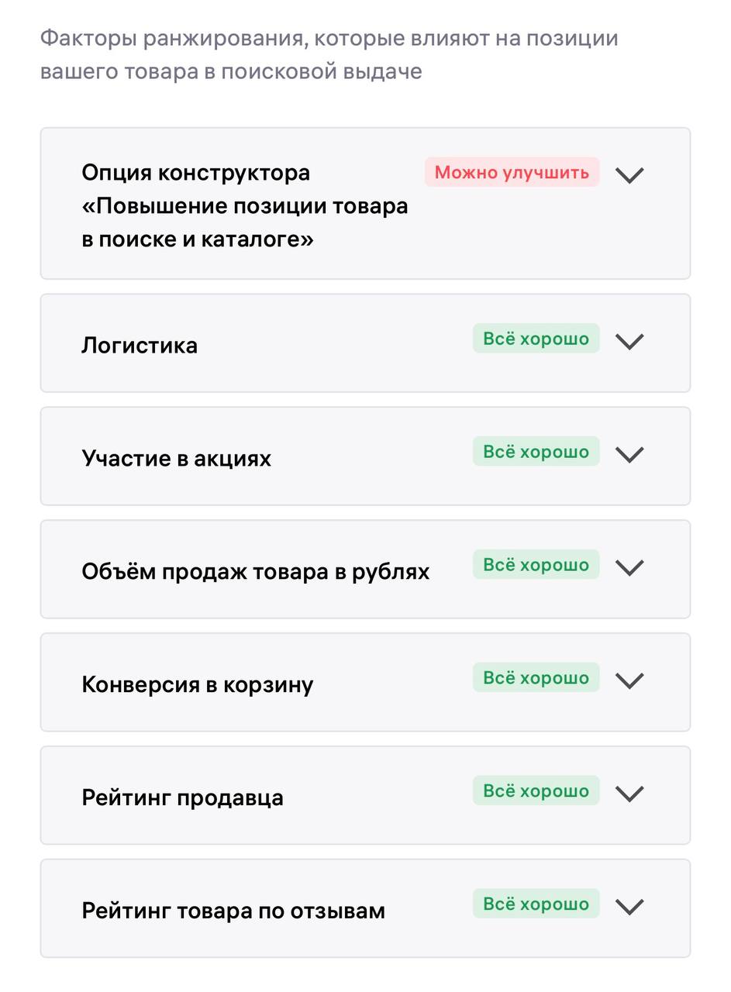Select the Участие в акциях title
The height and width of the screenshot is (992, 731).
(177, 458)
